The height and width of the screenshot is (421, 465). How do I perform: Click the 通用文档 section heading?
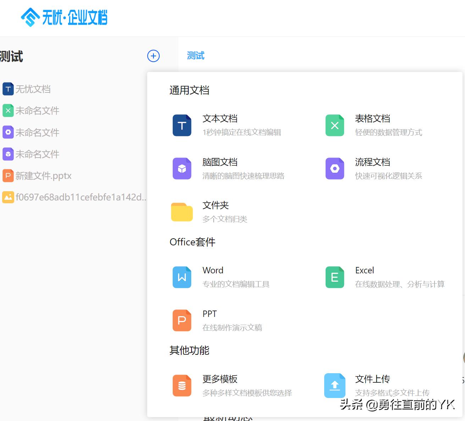pos(189,90)
